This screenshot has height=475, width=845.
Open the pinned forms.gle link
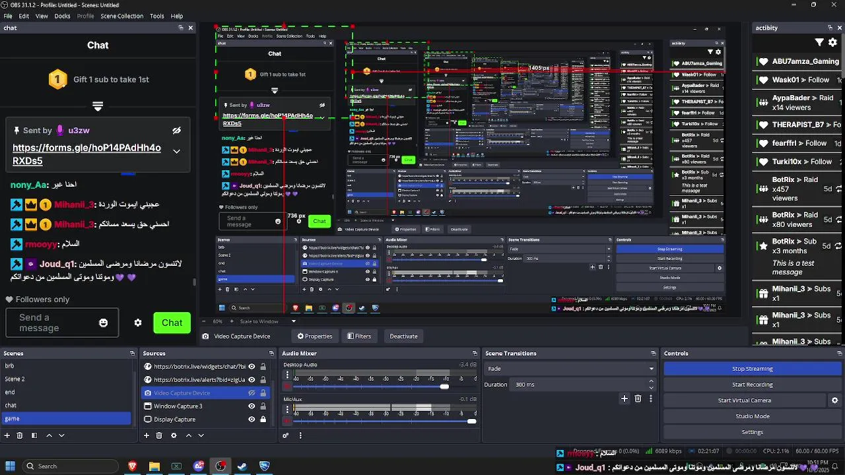click(x=86, y=154)
